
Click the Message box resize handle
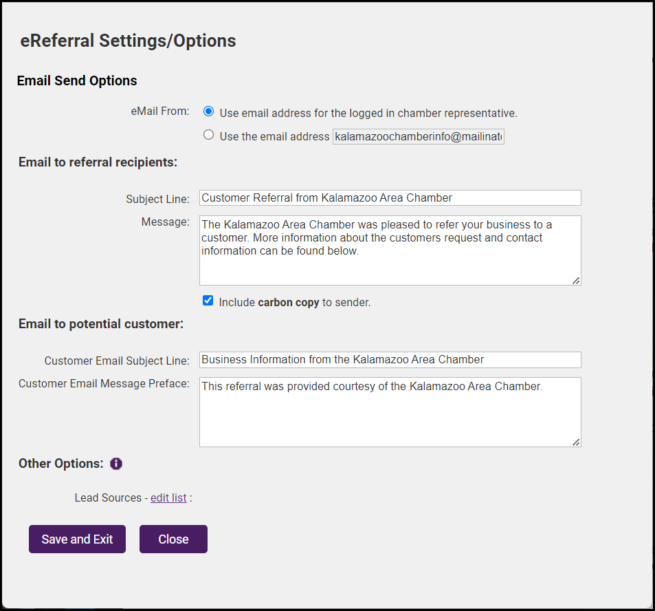[576, 280]
